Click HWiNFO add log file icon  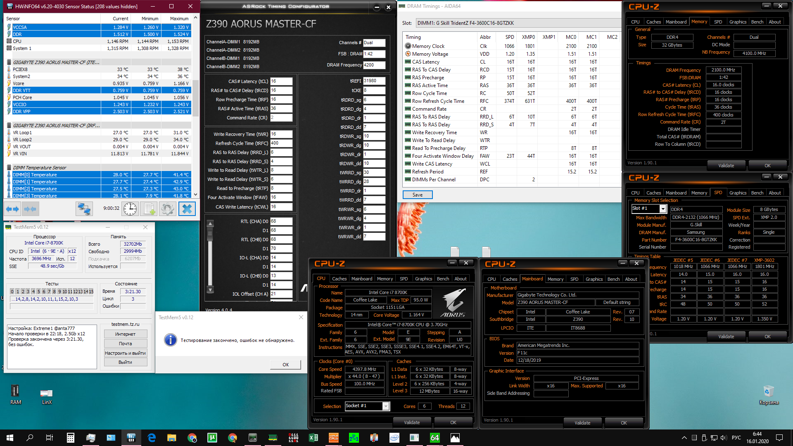tap(149, 209)
